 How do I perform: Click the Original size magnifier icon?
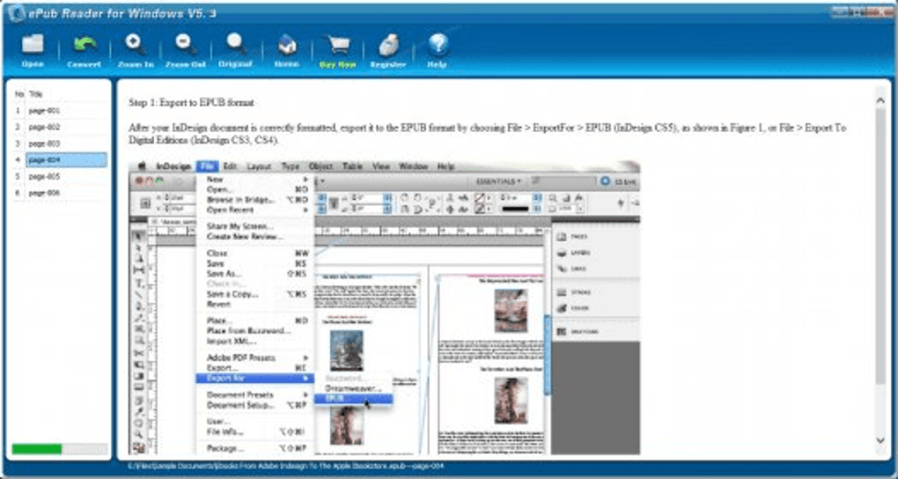coord(235,45)
